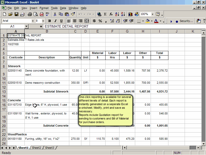Toggle Align Left

69,21
